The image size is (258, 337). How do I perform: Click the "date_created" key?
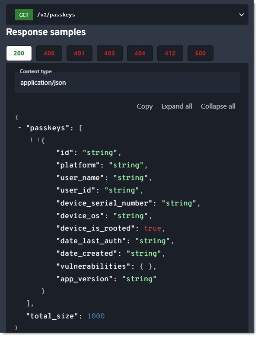point(86,254)
